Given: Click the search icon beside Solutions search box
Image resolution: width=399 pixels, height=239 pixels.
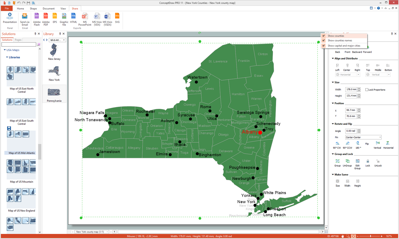Looking at the screenshot, I should (39, 44).
